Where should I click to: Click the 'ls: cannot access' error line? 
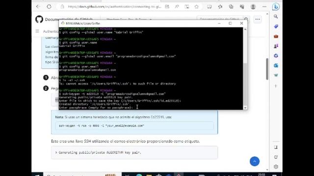(118, 84)
